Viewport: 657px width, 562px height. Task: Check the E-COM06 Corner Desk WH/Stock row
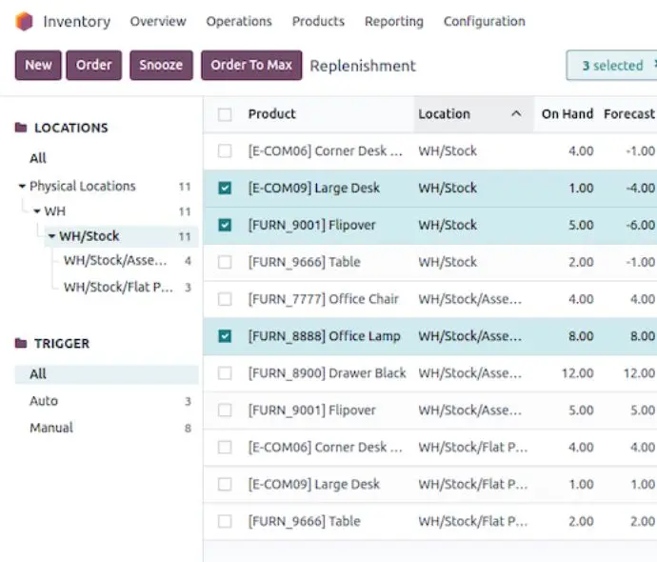pos(225,151)
